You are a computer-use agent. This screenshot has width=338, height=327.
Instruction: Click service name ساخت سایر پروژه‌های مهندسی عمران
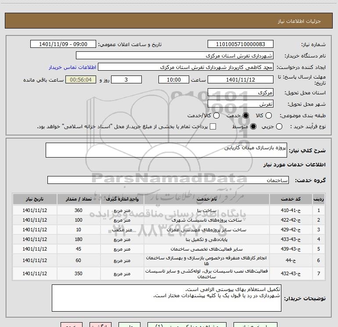pos(206,230)
